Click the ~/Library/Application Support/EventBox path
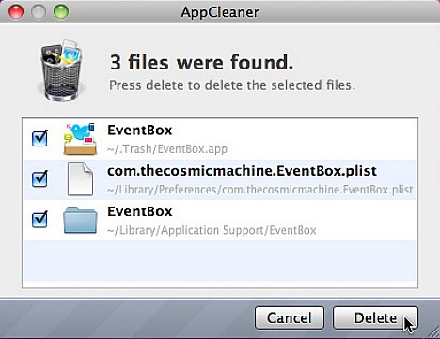 212,230
